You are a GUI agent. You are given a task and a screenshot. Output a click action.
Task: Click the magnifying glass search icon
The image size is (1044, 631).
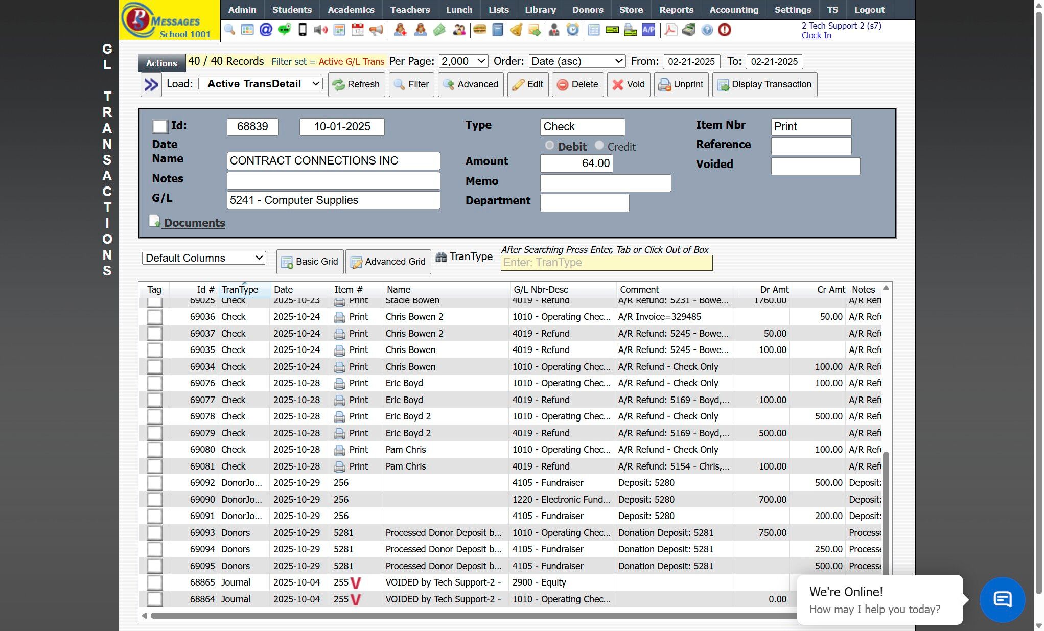point(229,30)
